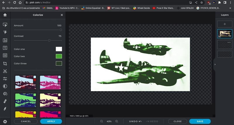Go back to the previous page
Screen dimensions: 234x125
point(4,2)
